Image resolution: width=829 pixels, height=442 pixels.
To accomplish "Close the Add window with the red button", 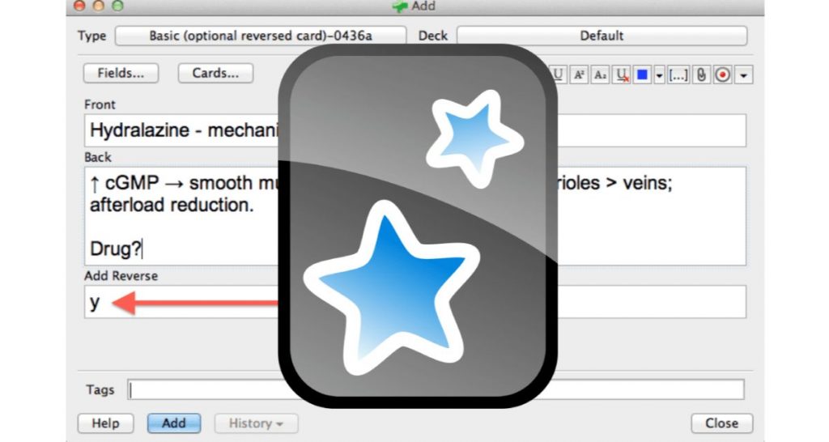I will click(79, 6).
